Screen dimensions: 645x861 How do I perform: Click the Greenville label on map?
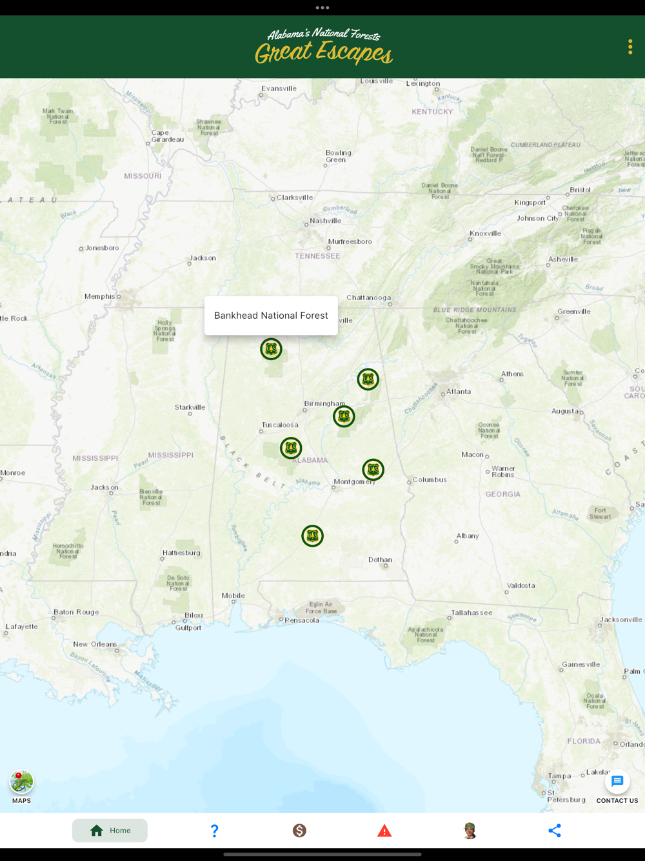coord(573,312)
